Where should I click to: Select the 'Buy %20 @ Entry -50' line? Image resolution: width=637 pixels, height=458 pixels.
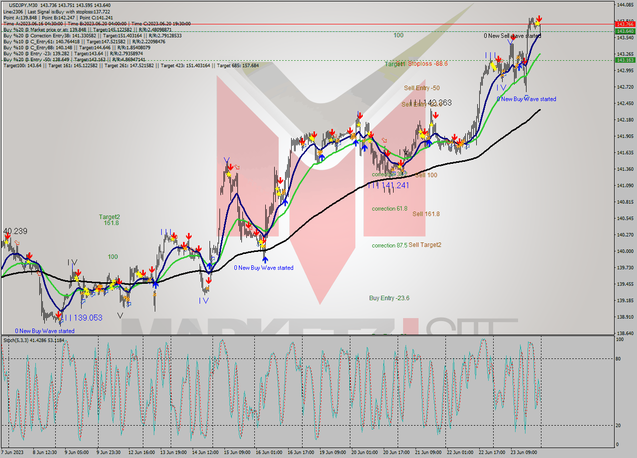click(74, 59)
